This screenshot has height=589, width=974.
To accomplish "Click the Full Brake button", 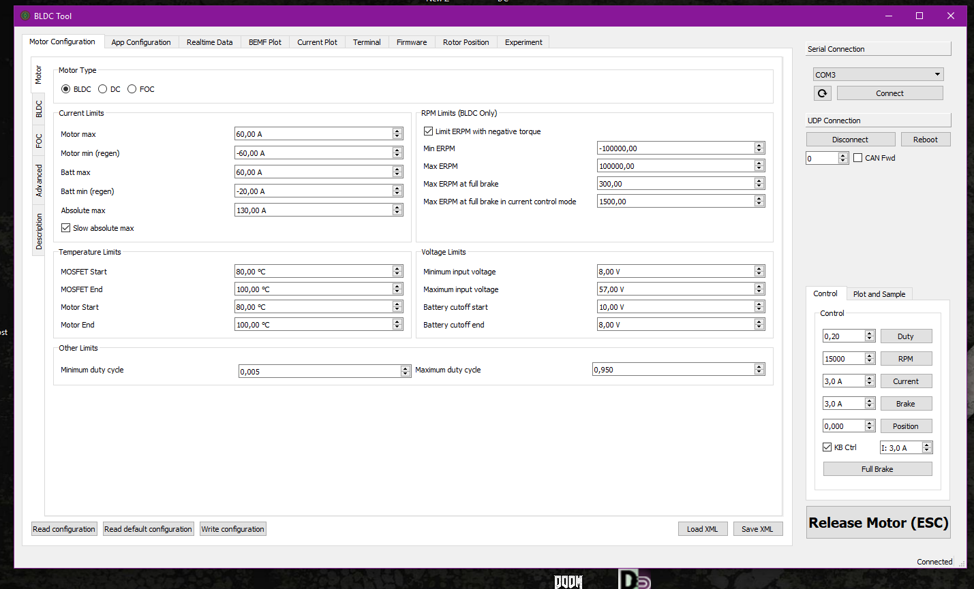I will (x=877, y=469).
